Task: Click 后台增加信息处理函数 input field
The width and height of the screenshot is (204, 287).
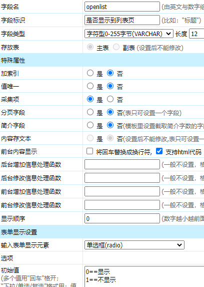Action: 122,164
